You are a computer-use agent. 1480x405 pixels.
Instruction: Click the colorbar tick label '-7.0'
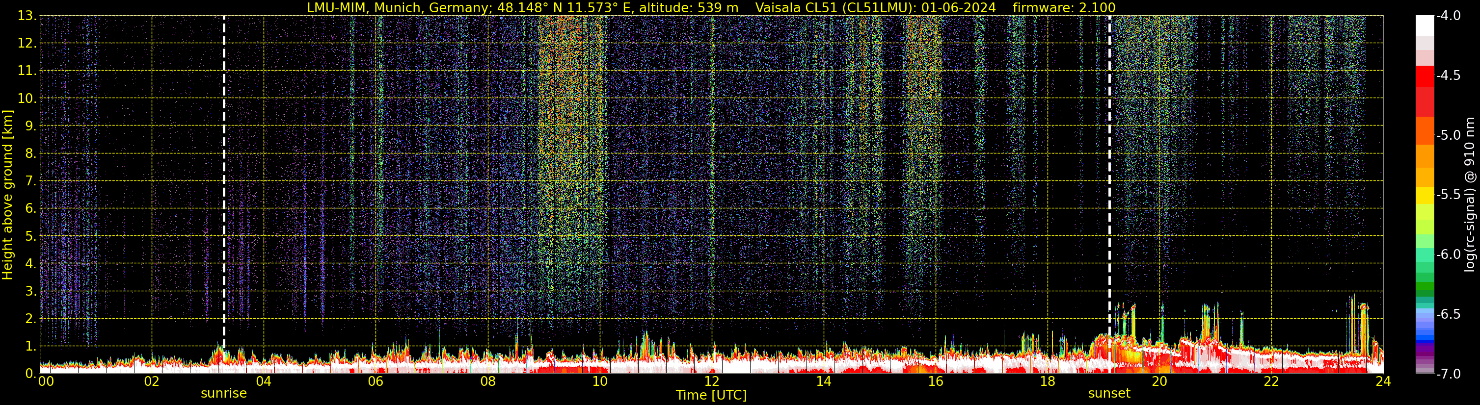[x=1448, y=374]
